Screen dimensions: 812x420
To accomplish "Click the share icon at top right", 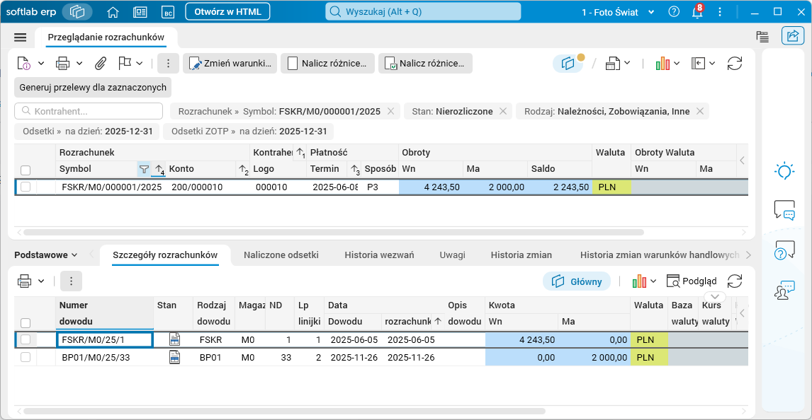I will click(x=792, y=35).
